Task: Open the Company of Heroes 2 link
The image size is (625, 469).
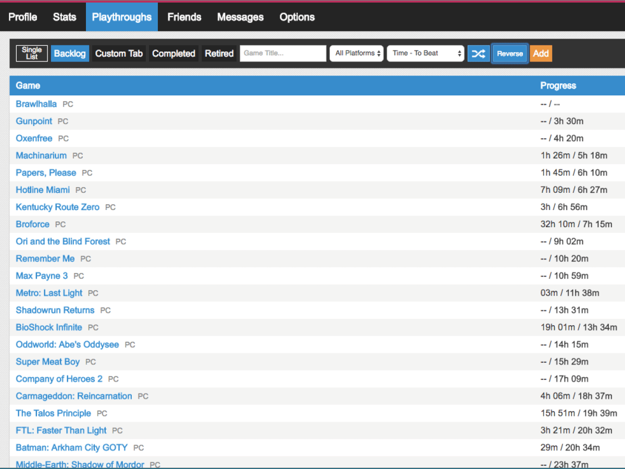Action: [59, 379]
